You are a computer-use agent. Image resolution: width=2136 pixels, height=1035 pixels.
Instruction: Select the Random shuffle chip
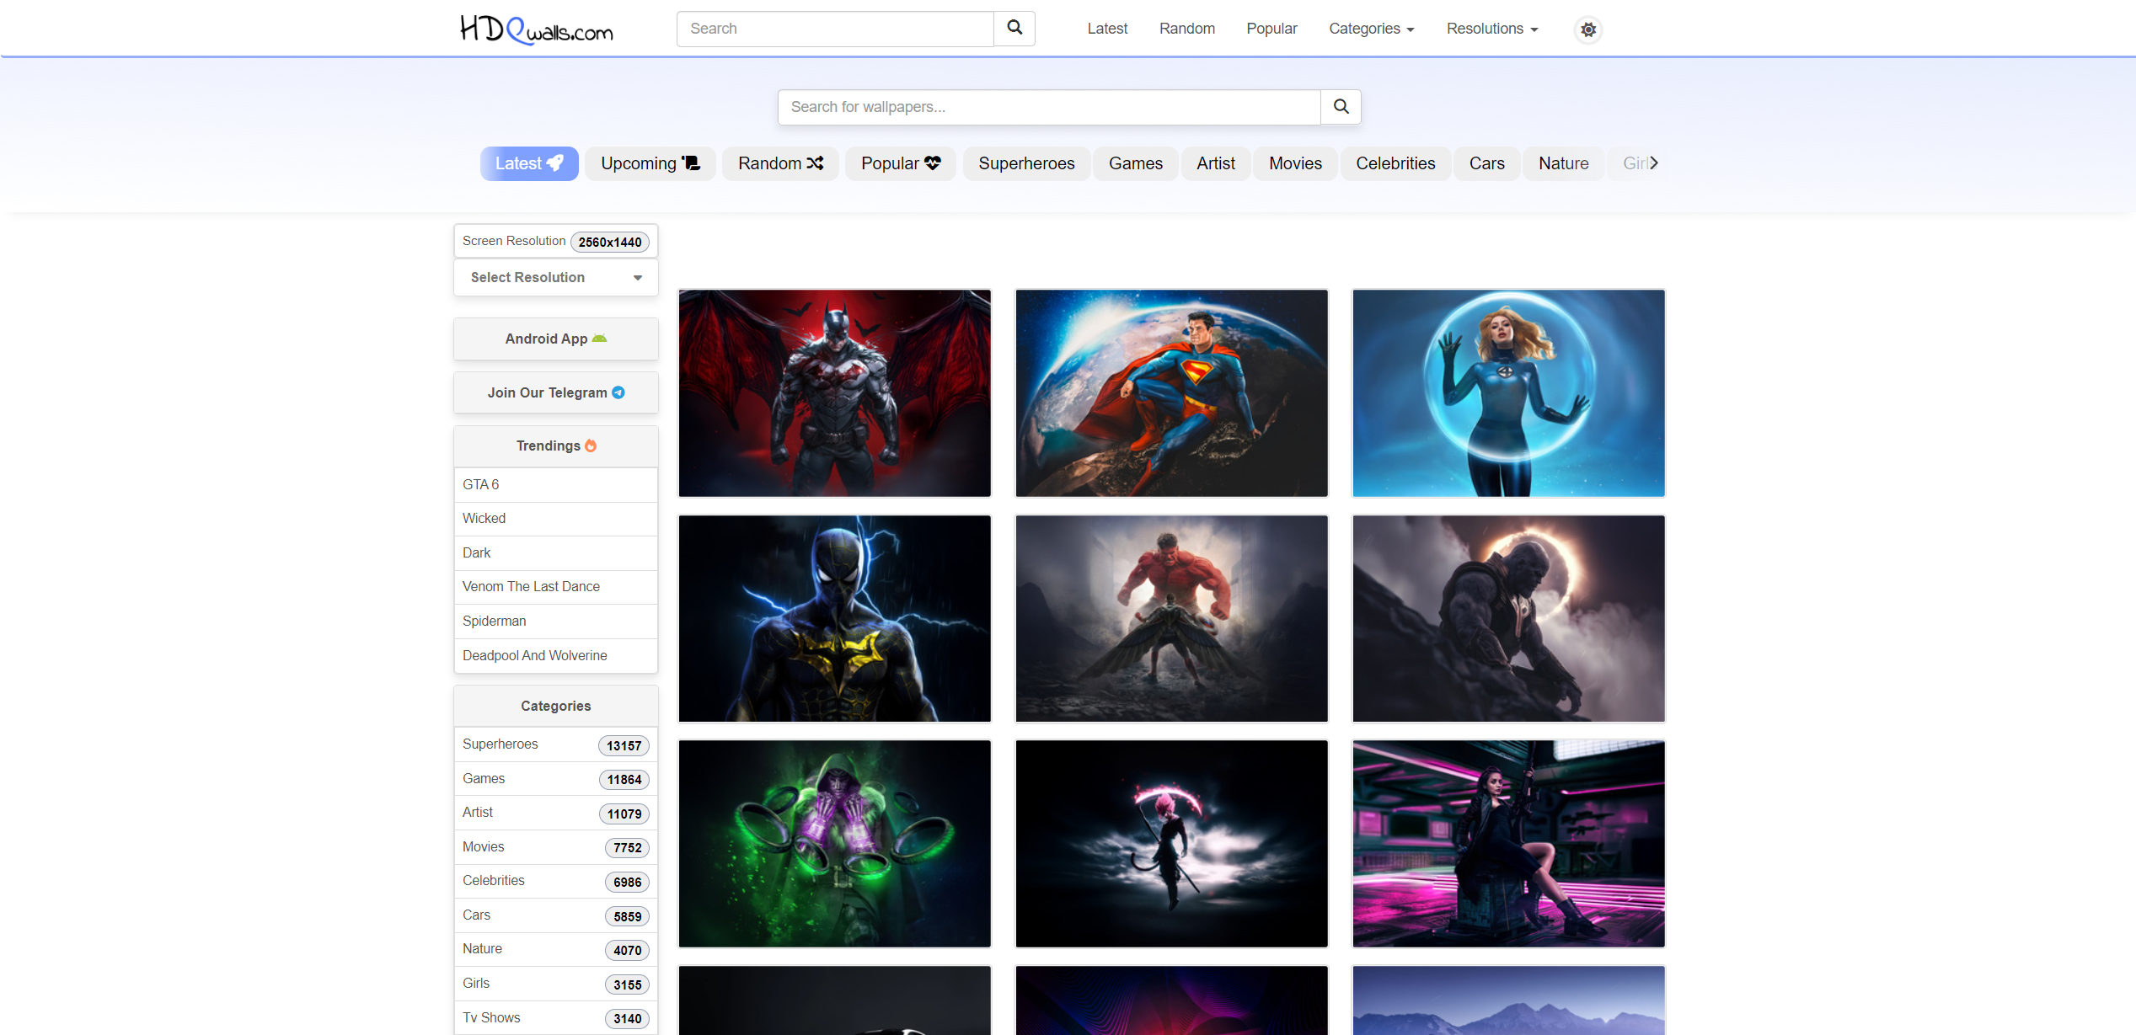pos(780,163)
